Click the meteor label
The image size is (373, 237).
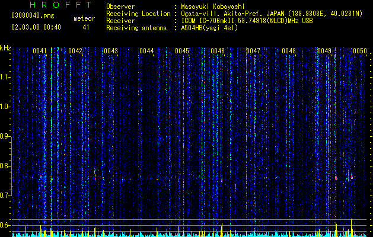click(x=84, y=18)
